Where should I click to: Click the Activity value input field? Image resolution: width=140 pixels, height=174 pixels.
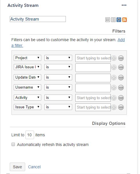93,98
